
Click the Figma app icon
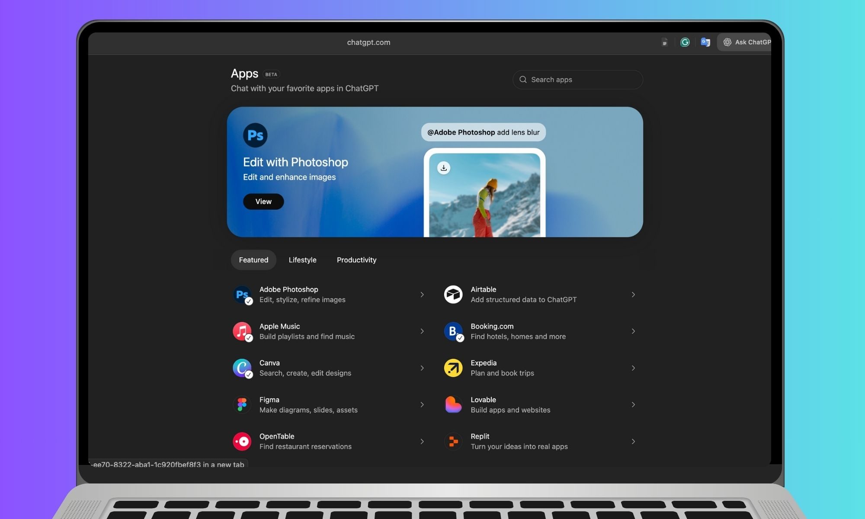point(242,404)
